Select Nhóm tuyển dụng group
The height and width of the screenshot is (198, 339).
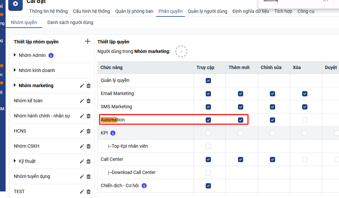[32, 176]
